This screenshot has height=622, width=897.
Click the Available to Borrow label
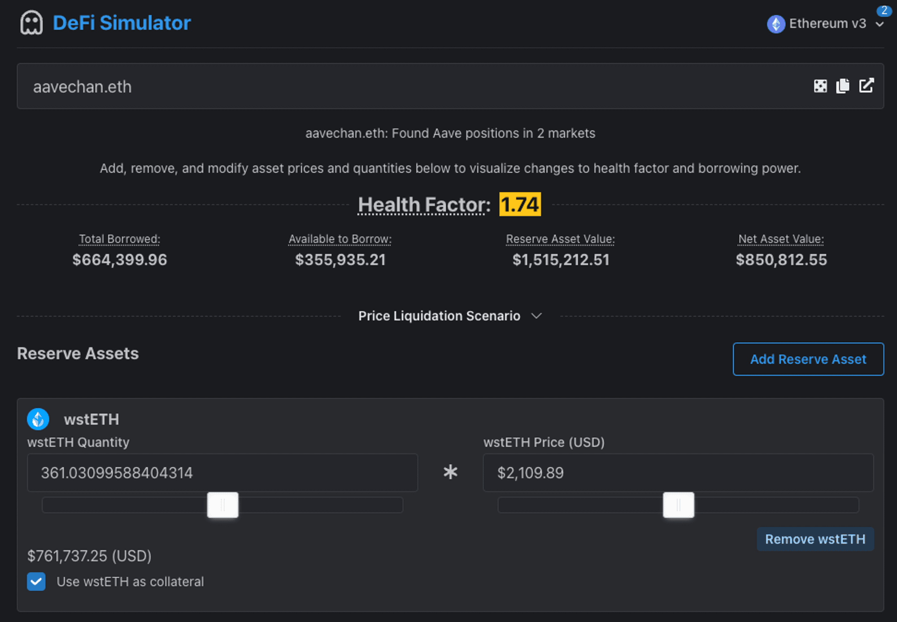[340, 239]
